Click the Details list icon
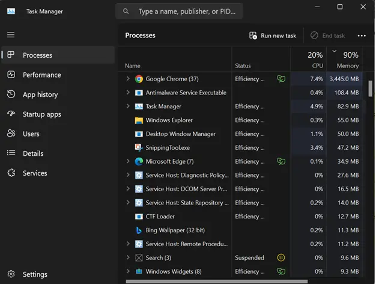 pyautogui.click(x=11, y=153)
